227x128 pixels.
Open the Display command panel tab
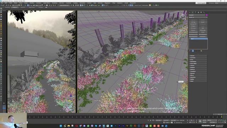point(201,12)
